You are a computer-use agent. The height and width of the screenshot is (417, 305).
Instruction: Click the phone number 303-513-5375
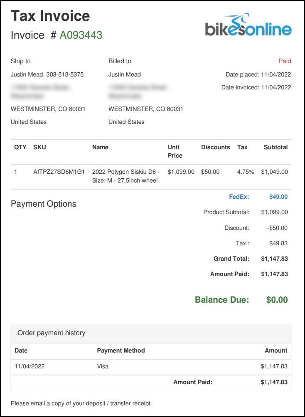[x=64, y=75]
